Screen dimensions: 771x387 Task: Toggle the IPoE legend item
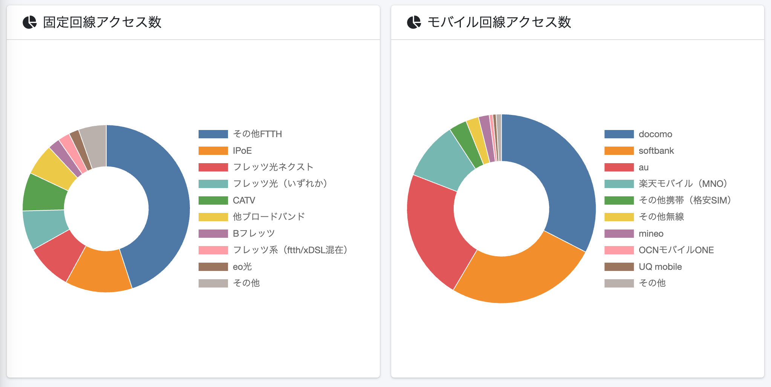coord(242,151)
